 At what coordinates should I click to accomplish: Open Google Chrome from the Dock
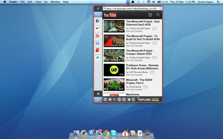[x=106, y=133]
